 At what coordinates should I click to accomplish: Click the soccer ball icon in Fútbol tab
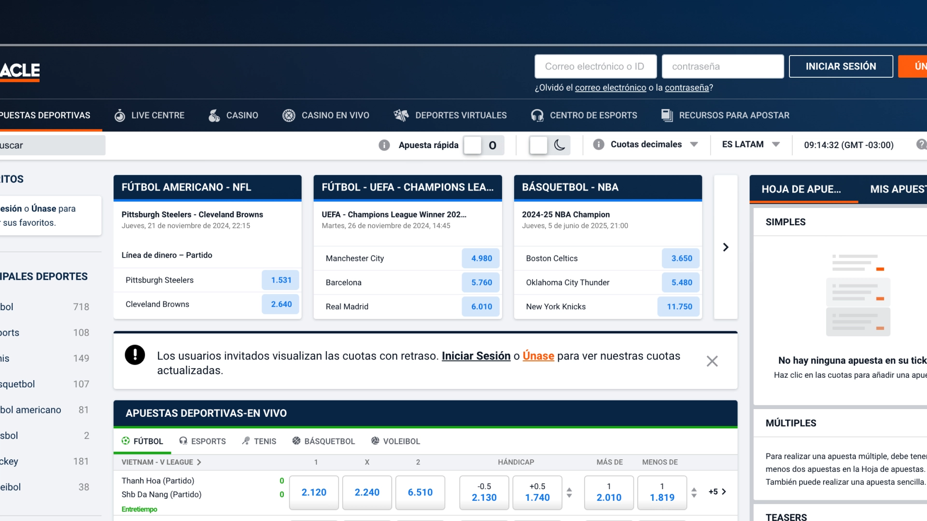(x=126, y=440)
